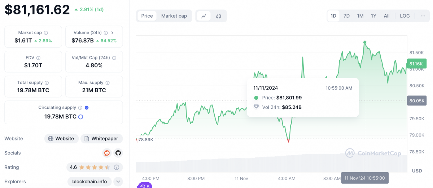Click the 81.16K current price label

click(x=416, y=64)
